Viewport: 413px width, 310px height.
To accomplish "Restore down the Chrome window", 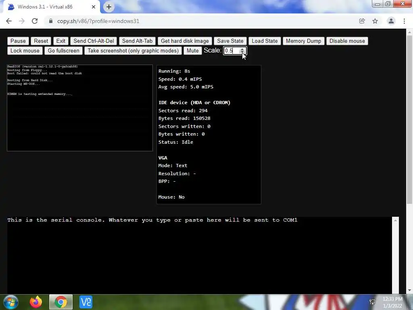I will [x=388, y=4].
